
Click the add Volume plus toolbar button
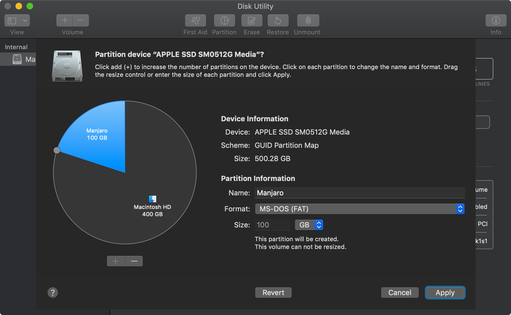[x=65, y=20]
